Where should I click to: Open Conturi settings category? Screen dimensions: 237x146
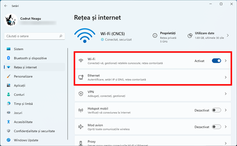pos(35,95)
